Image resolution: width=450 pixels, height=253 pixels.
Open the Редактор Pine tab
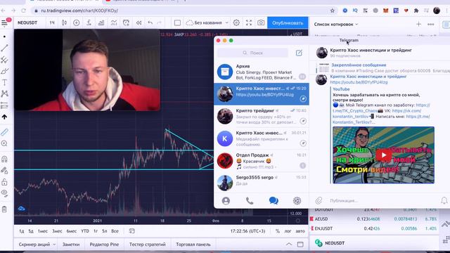pyautogui.click(x=104, y=245)
